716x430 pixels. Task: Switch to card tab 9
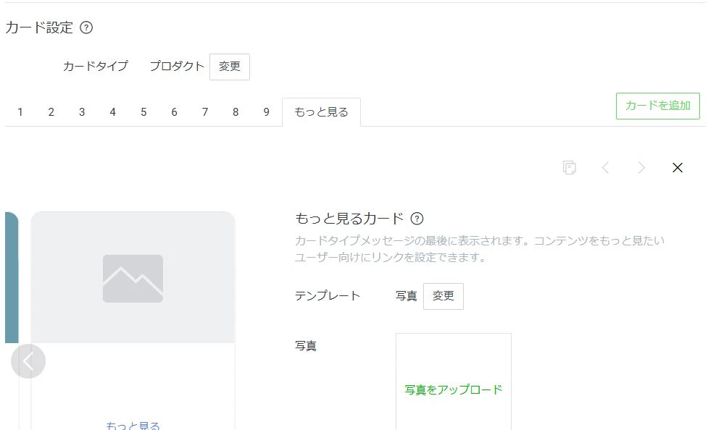click(266, 112)
